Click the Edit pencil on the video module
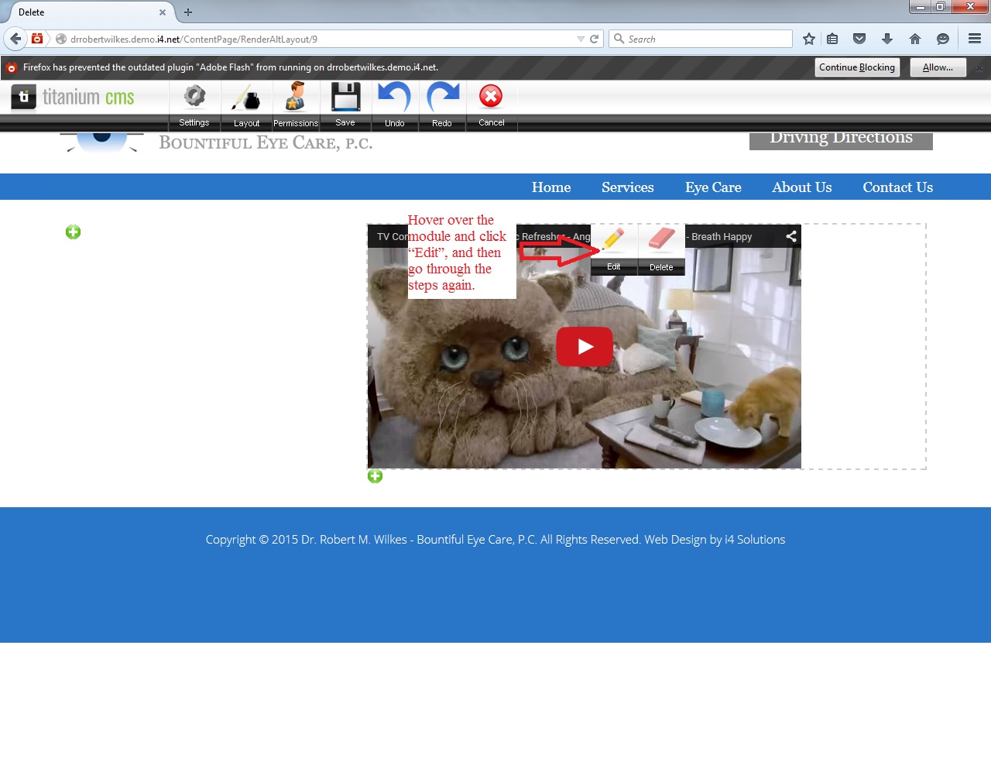The image size is (991, 762). tap(614, 248)
